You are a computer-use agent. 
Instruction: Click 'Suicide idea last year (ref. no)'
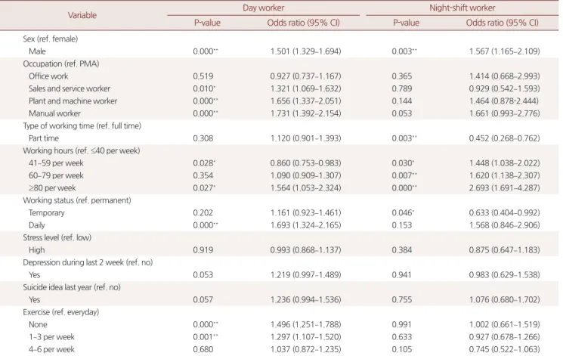pos(72,287)
